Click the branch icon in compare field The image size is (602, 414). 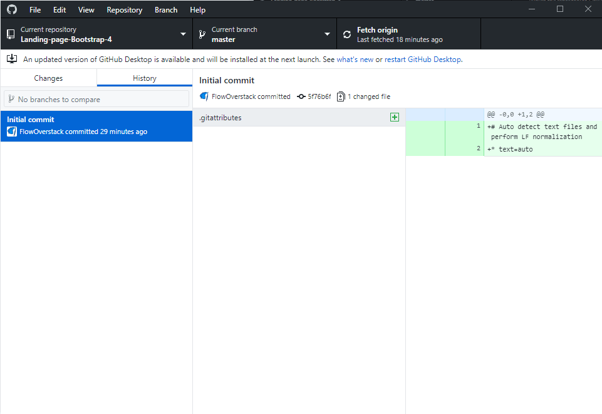click(x=11, y=99)
